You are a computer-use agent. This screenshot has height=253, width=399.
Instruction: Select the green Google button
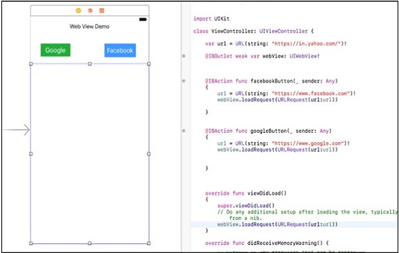point(55,50)
